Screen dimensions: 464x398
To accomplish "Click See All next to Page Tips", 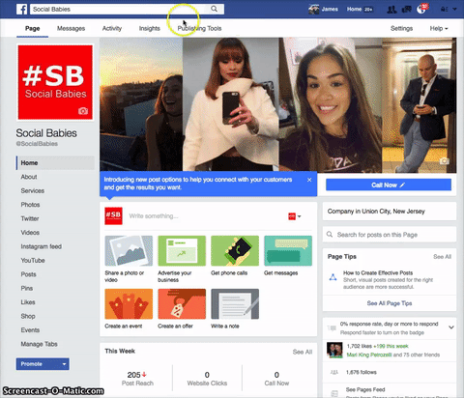I will [442, 257].
